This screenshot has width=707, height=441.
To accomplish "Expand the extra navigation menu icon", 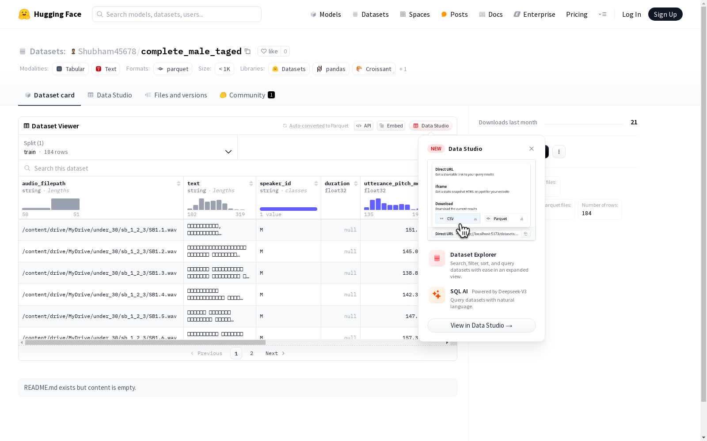I will pos(602,14).
